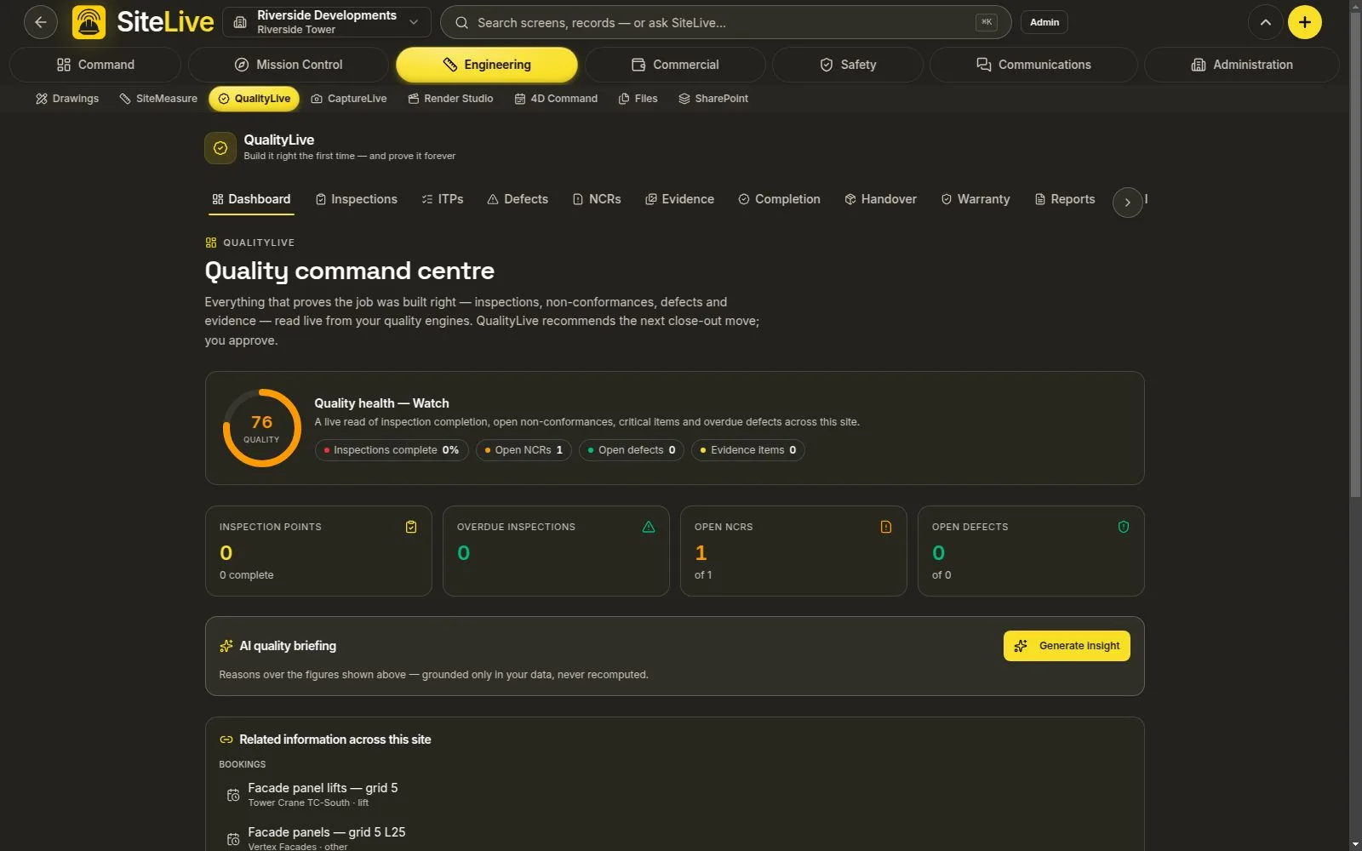This screenshot has width=1362, height=851.
Task: Click the SiteLive helmet logo icon
Action: (x=89, y=22)
